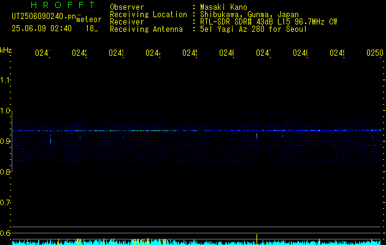
Task: Click the observer name Masaki Kano
Action: tap(223, 7)
